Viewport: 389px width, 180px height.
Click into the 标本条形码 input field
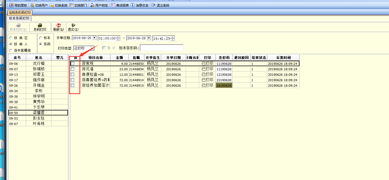(x=162, y=48)
